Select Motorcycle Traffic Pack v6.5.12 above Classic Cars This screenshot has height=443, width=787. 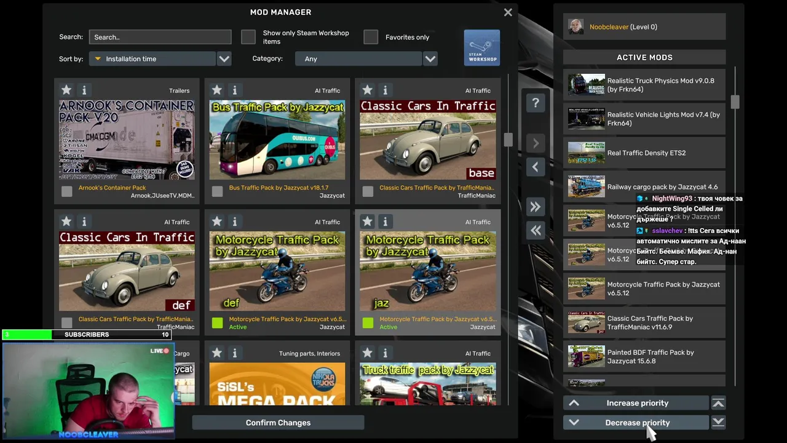(644, 289)
